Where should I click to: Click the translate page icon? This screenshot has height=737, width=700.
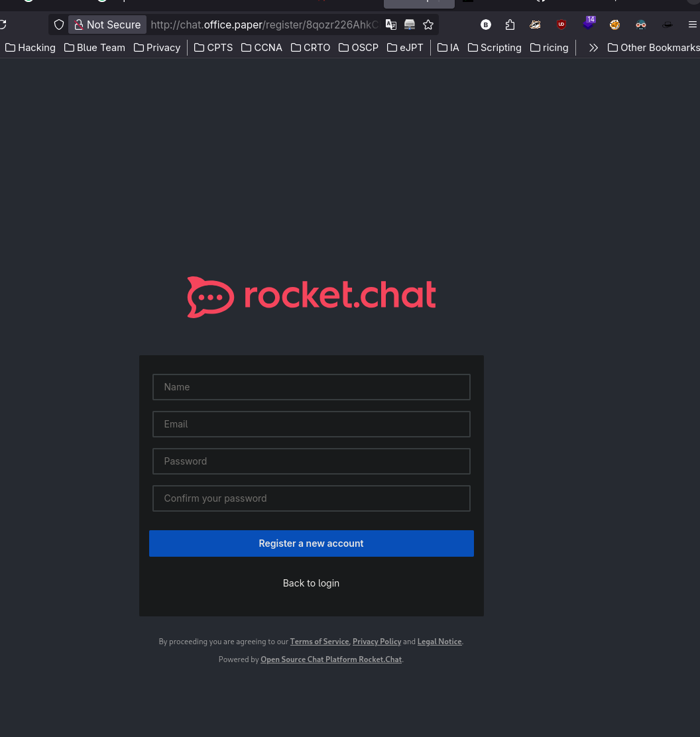pos(390,25)
